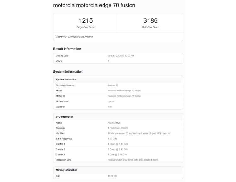Click the Model ID label
The width and height of the screenshot is (236, 182).
click(60, 96)
